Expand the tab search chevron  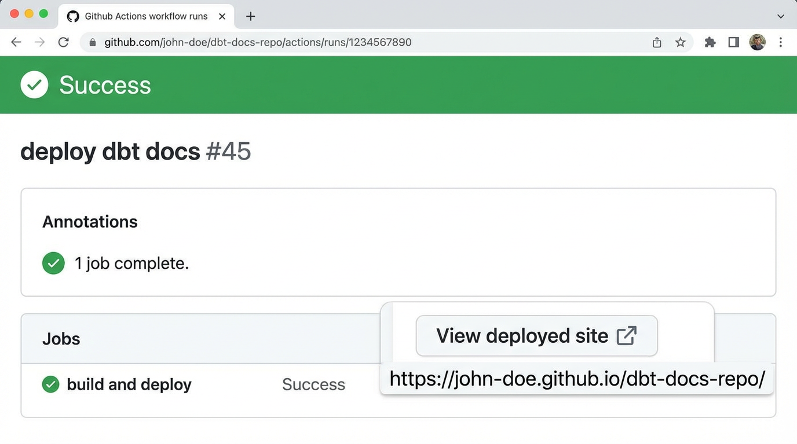781,16
